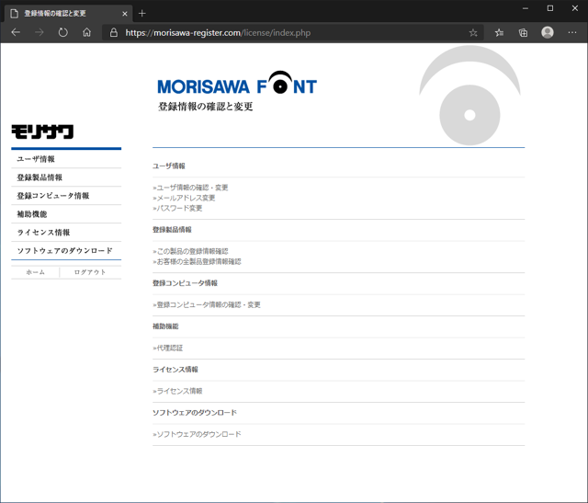Click the ログアウト button in sidebar
588x503 pixels.
click(90, 272)
